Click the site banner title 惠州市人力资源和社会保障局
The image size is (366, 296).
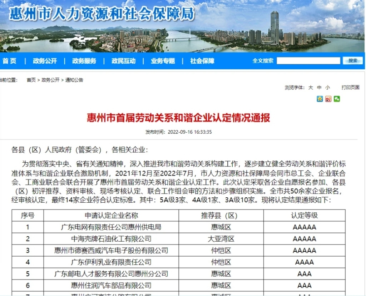[102, 14]
